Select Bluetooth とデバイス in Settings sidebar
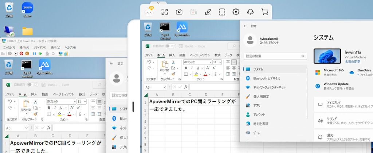Screen dimensions: 373x153 [x=275, y=78]
